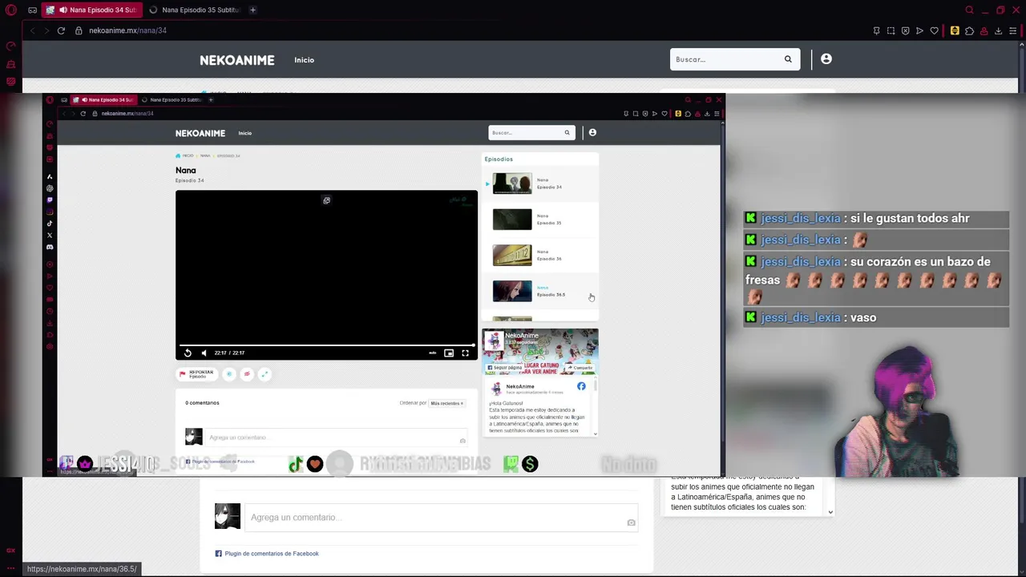This screenshot has height=577, width=1026.
Task: Open the TikTok icon in inner sidebar
Action: pos(50,224)
